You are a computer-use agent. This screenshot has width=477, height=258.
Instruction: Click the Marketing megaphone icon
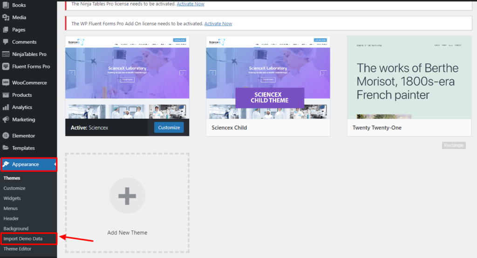(x=6, y=119)
